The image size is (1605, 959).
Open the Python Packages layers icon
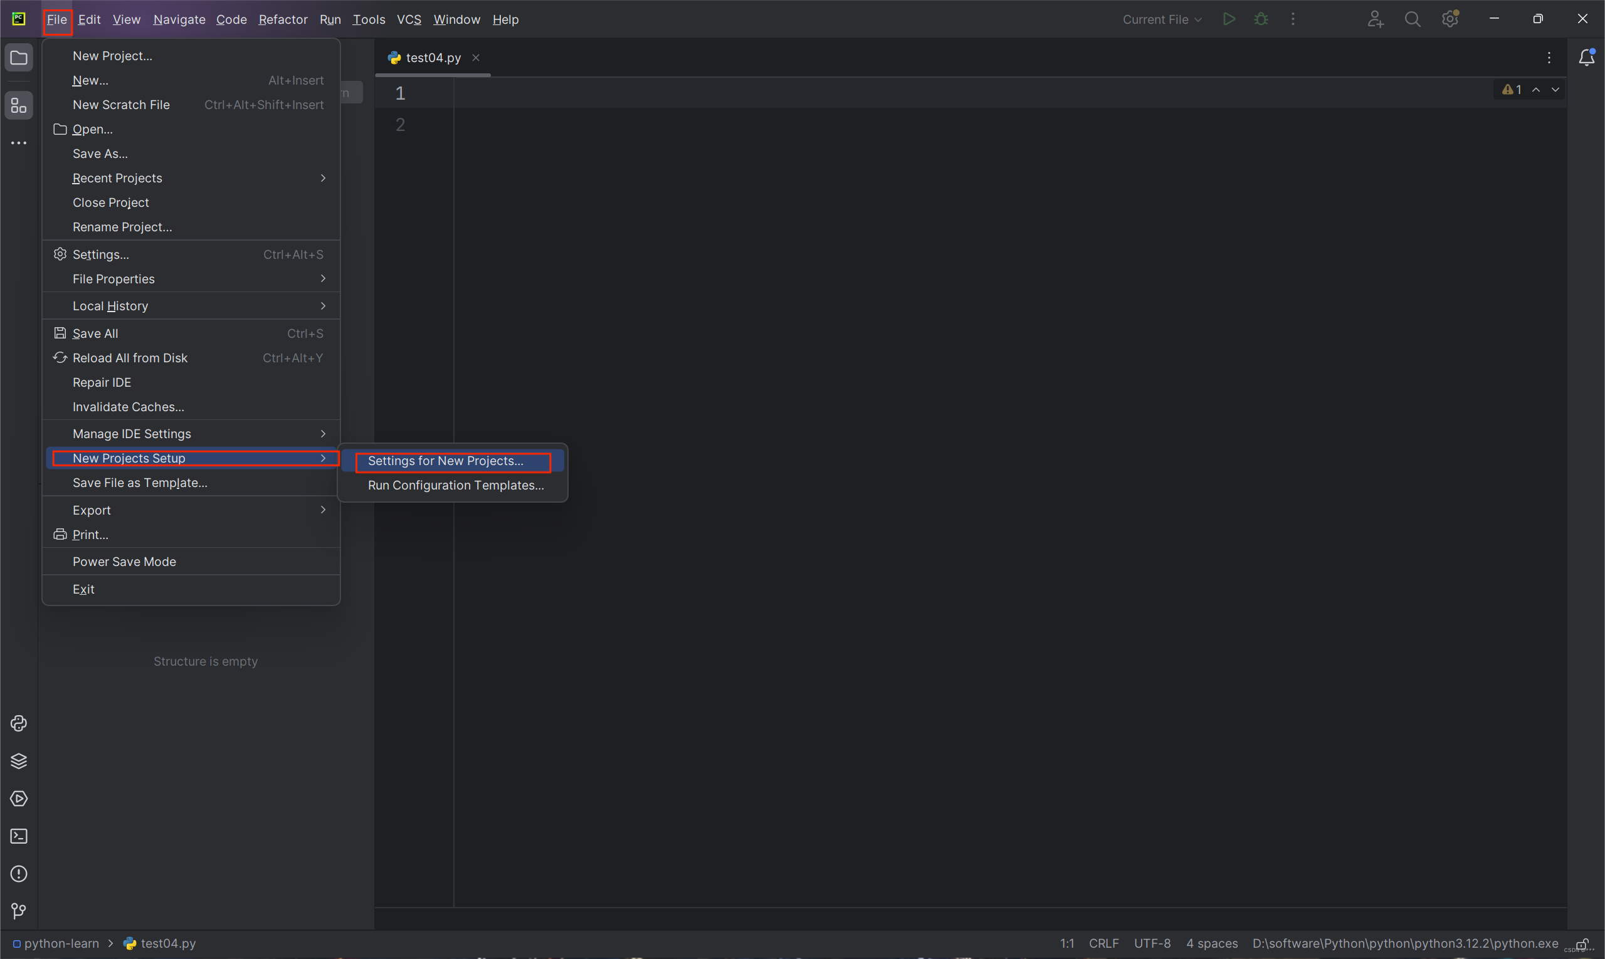(x=19, y=760)
